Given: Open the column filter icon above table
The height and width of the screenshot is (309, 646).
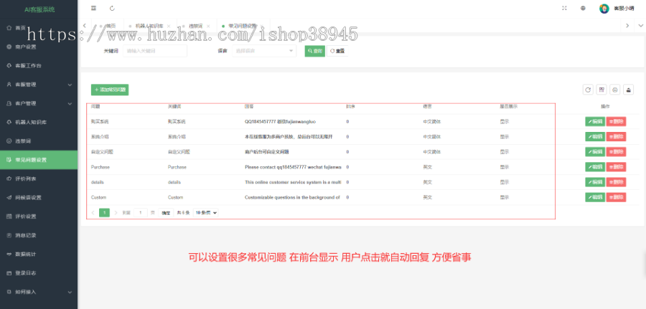Looking at the screenshot, I should 601,90.
